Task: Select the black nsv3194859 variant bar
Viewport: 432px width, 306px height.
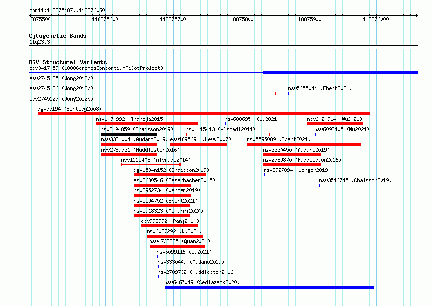Action: click(x=129, y=134)
